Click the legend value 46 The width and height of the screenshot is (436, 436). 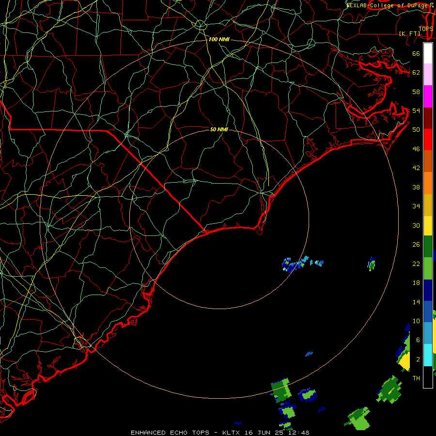click(416, 149)
